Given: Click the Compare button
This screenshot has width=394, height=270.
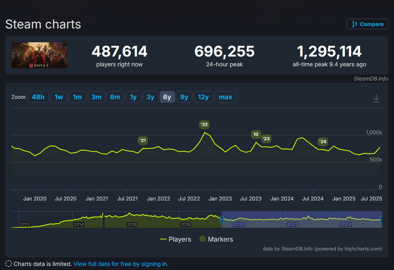Looking at the screenshot, I should (x=368, y=24).
